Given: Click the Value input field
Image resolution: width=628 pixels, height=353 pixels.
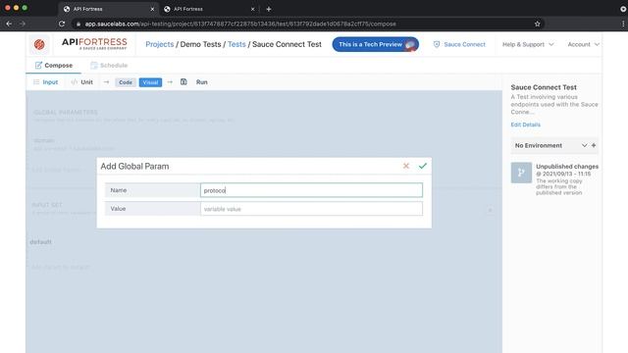Looking at the screenshot, I should [x=311, y=209].
